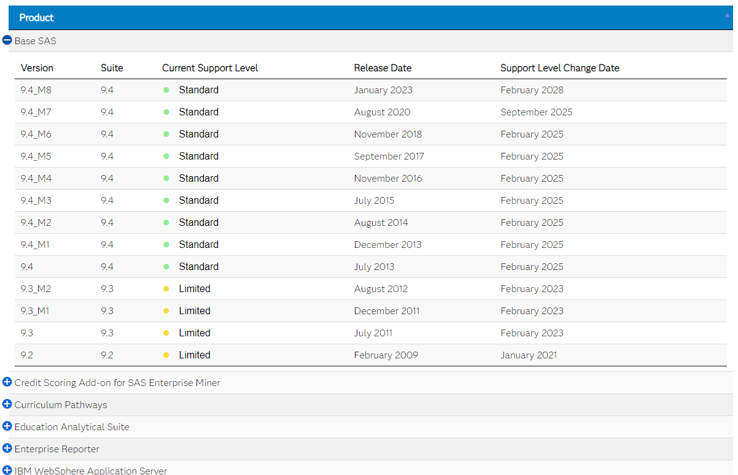Screen dimensions: 738x475
Task: Click yellow Limited status dot for 9.3_M2
Action: 166,289
